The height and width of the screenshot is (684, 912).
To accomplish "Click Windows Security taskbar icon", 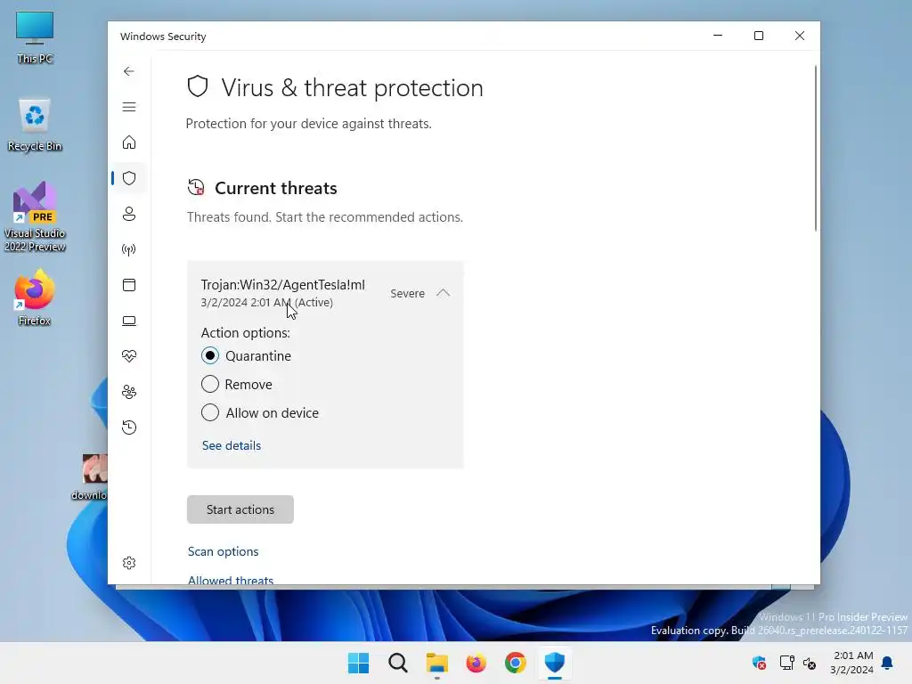I will click(555, 663).
